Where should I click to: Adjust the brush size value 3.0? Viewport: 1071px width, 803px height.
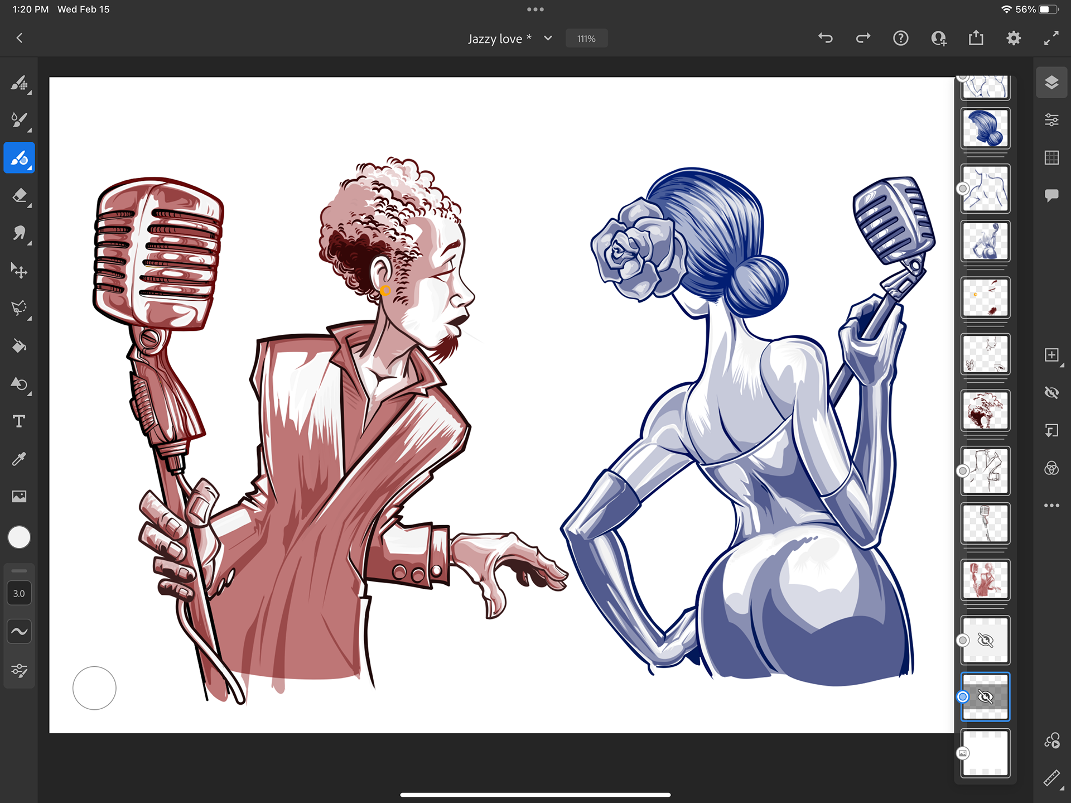click(20, 593)
